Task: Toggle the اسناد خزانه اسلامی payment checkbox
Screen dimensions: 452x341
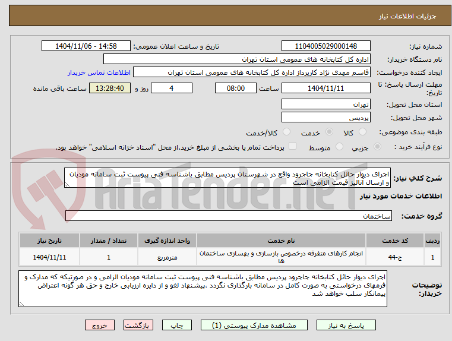Action: (292, 146)
